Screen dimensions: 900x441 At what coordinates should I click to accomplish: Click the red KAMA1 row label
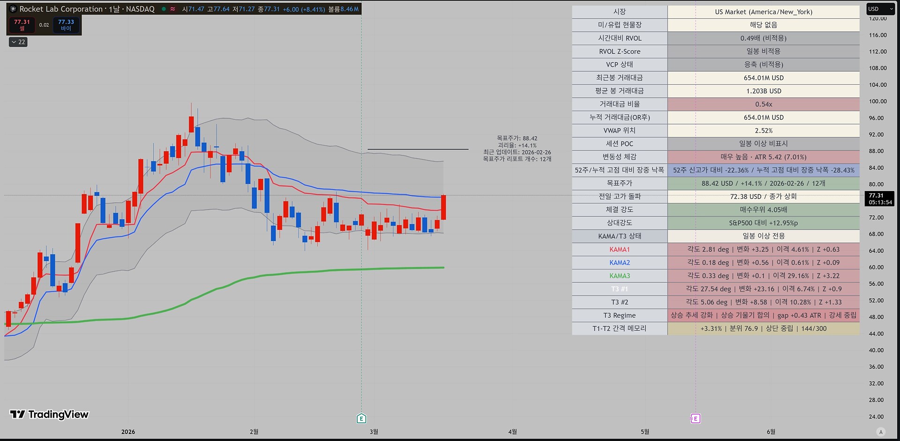click(x=620, y=250)
